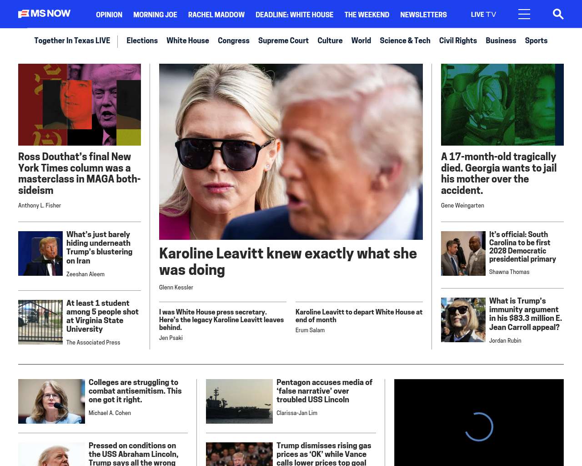Open Virginia State University shooting thumbnail

[40, 322]
